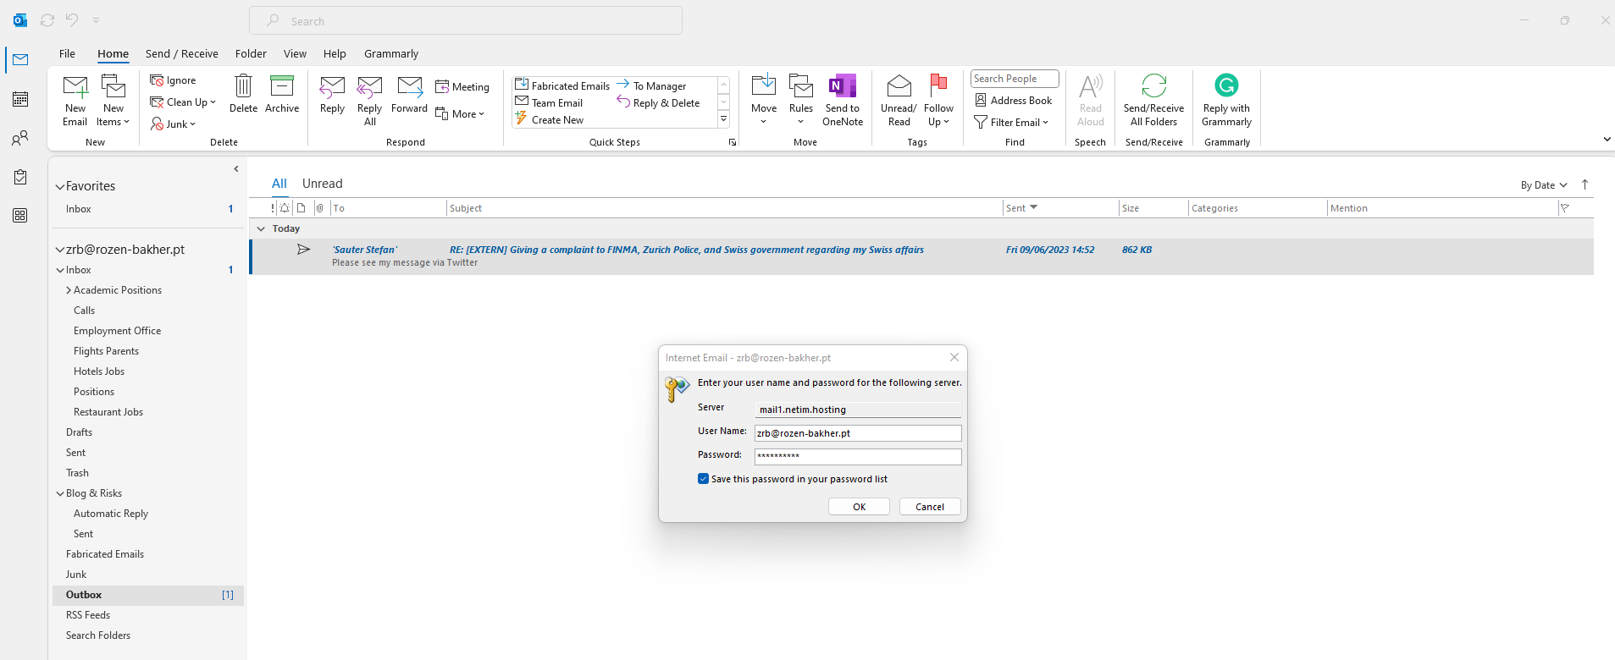The image size is (1615, 660).
Task: Click the Search People field
Action: (x=1015, y=79)
